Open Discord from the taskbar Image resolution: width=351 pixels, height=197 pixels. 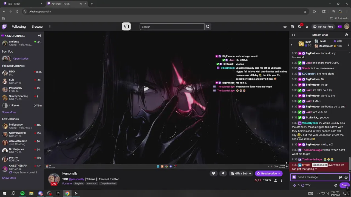click(x=41, y=193)
